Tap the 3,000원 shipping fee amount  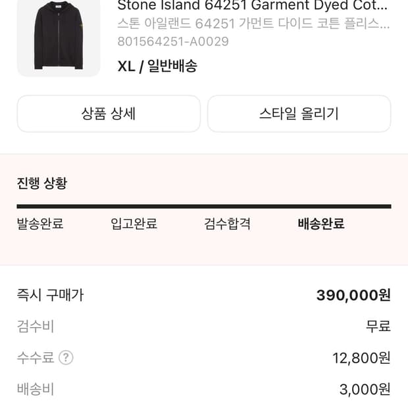coord(365,390)
